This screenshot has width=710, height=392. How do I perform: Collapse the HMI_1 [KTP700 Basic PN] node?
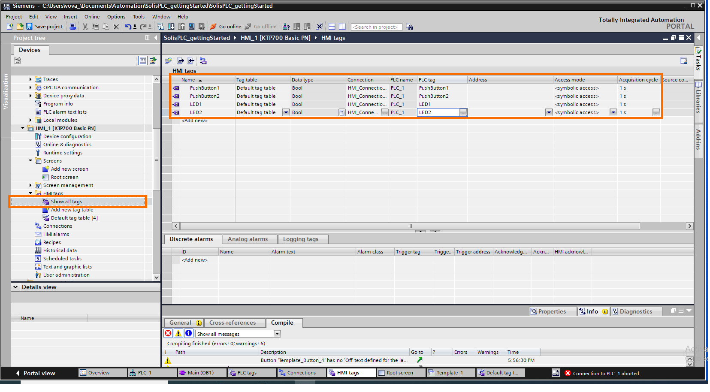[x=23, y=128]
